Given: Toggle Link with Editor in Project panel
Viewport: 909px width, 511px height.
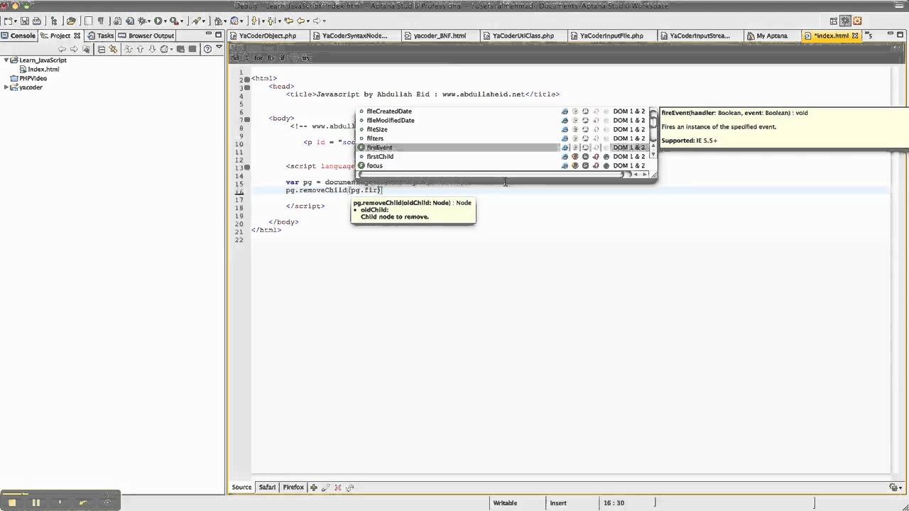Looking at the screenshot, I should [113, 49].
